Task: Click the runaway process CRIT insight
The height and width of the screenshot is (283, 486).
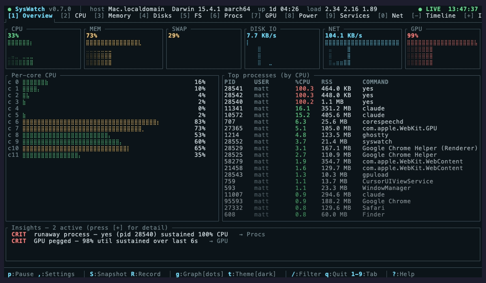Action: pyautogui.click(x=138, y=234)
